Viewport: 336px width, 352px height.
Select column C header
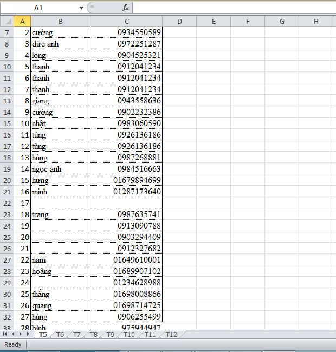(x=127, y=21)
